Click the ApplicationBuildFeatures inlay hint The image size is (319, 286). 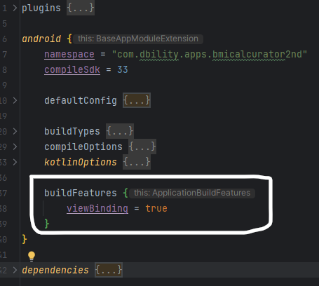click(x=192, y=193)
